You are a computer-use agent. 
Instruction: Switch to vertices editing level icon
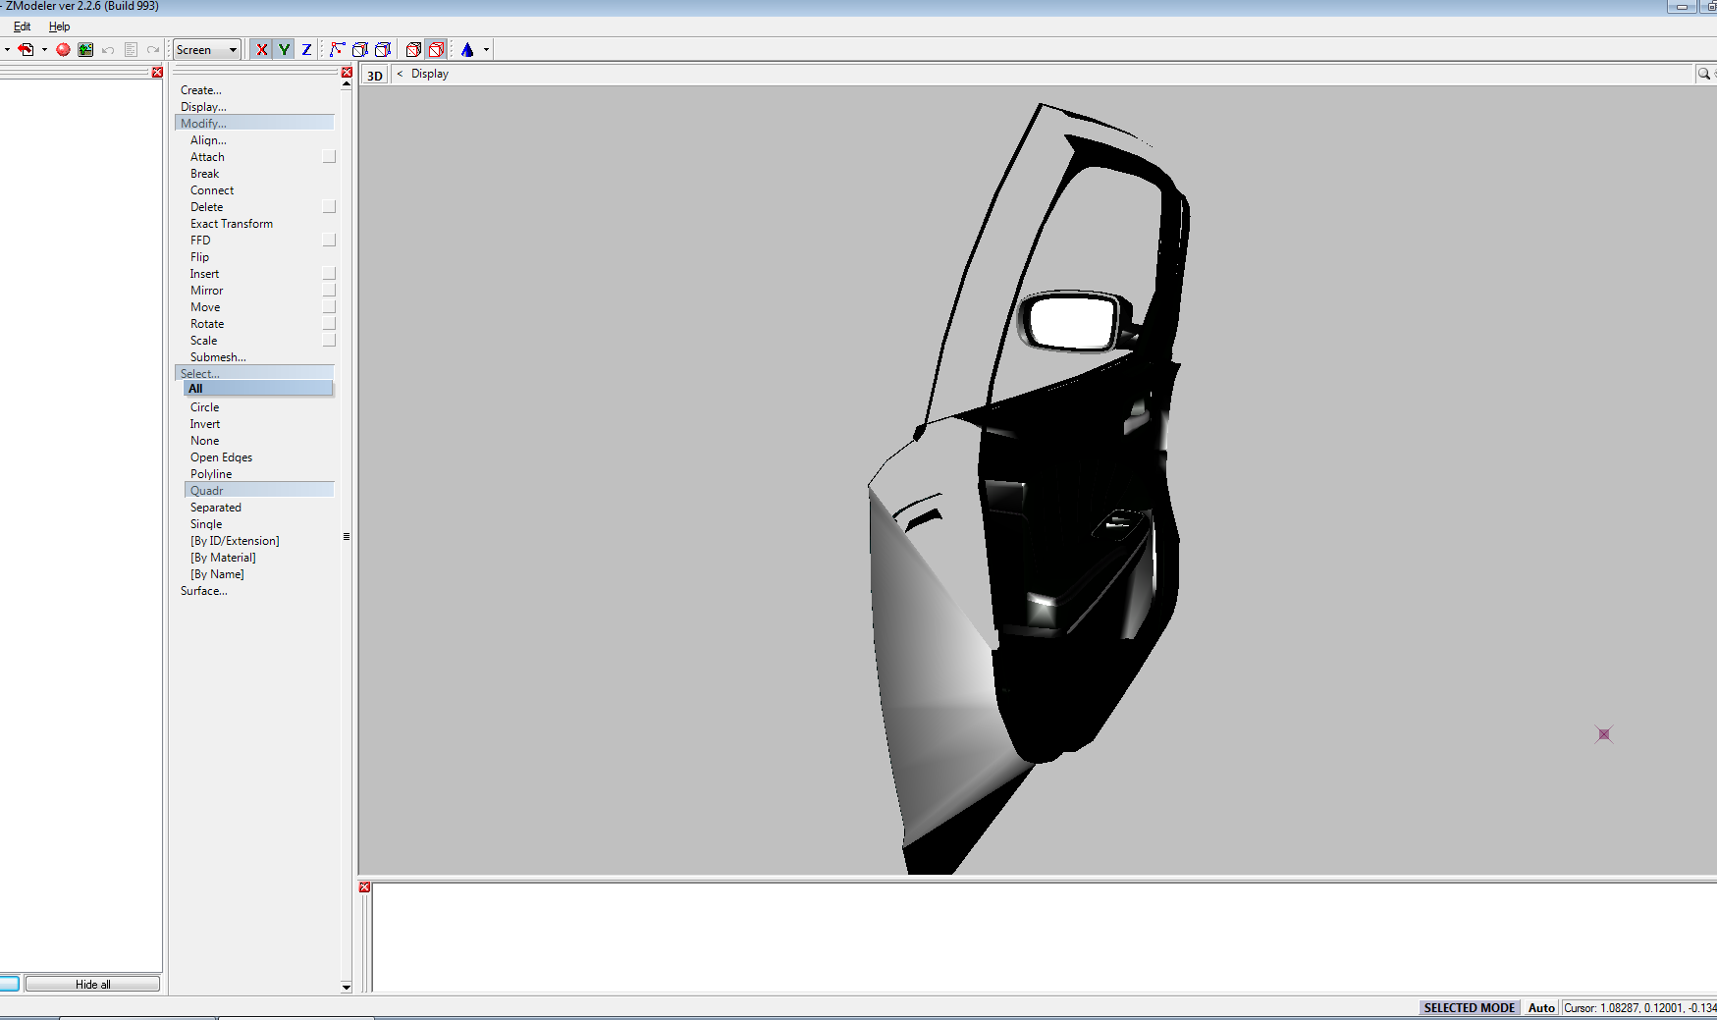[x=338, y=50]
